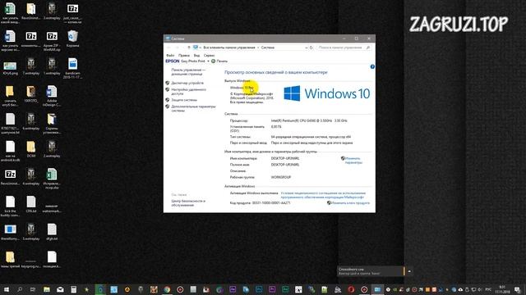Viewport: 526px width, 295px height.
Task: Open Панель управления домашняя страница link
Action: point(188,72)
